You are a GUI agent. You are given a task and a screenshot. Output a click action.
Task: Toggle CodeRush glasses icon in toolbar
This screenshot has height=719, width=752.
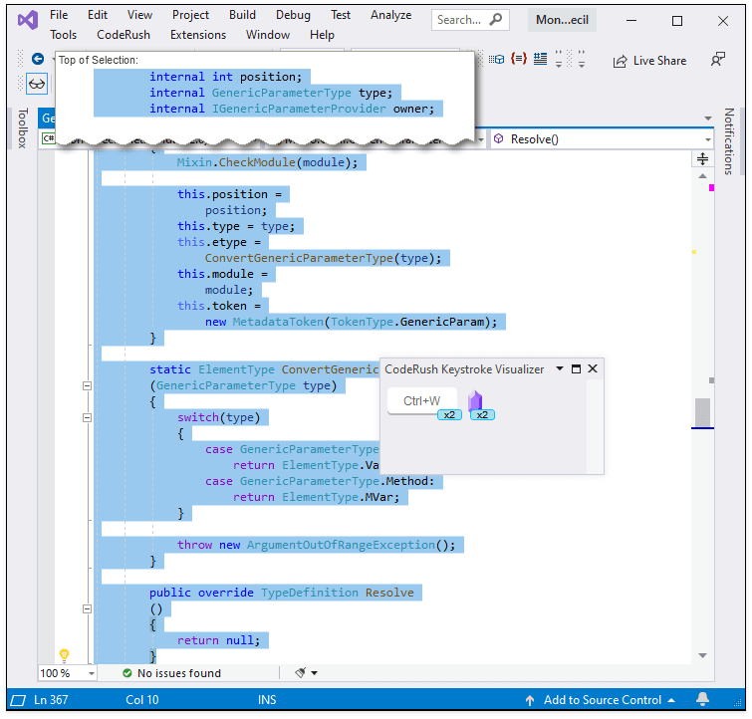tap(37, 84)
